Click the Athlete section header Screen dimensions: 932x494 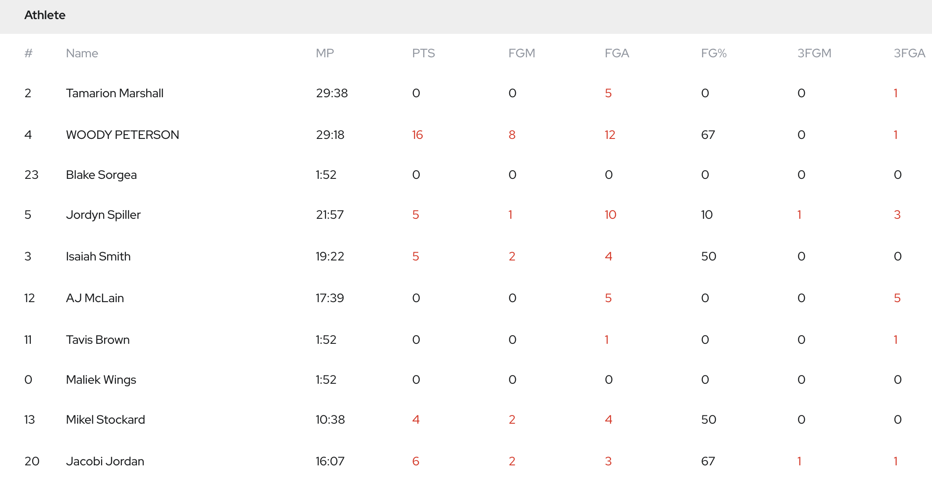[45, 15]
